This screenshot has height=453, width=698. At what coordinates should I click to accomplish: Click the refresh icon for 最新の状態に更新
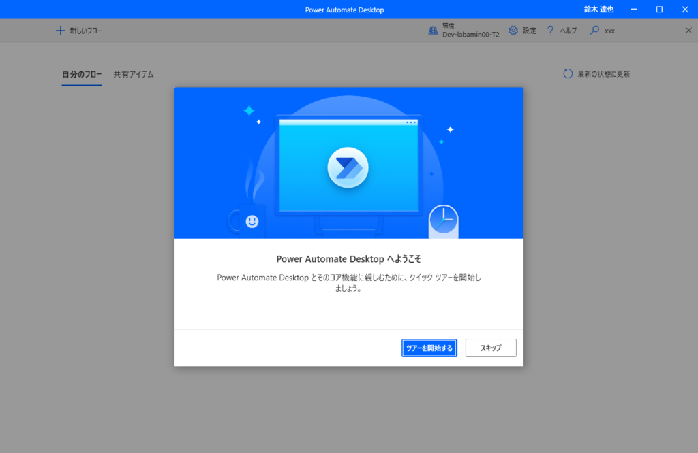[568, 73]
